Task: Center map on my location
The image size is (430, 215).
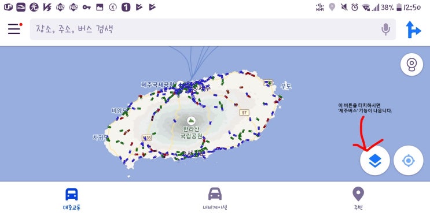Action: [409, 161]
